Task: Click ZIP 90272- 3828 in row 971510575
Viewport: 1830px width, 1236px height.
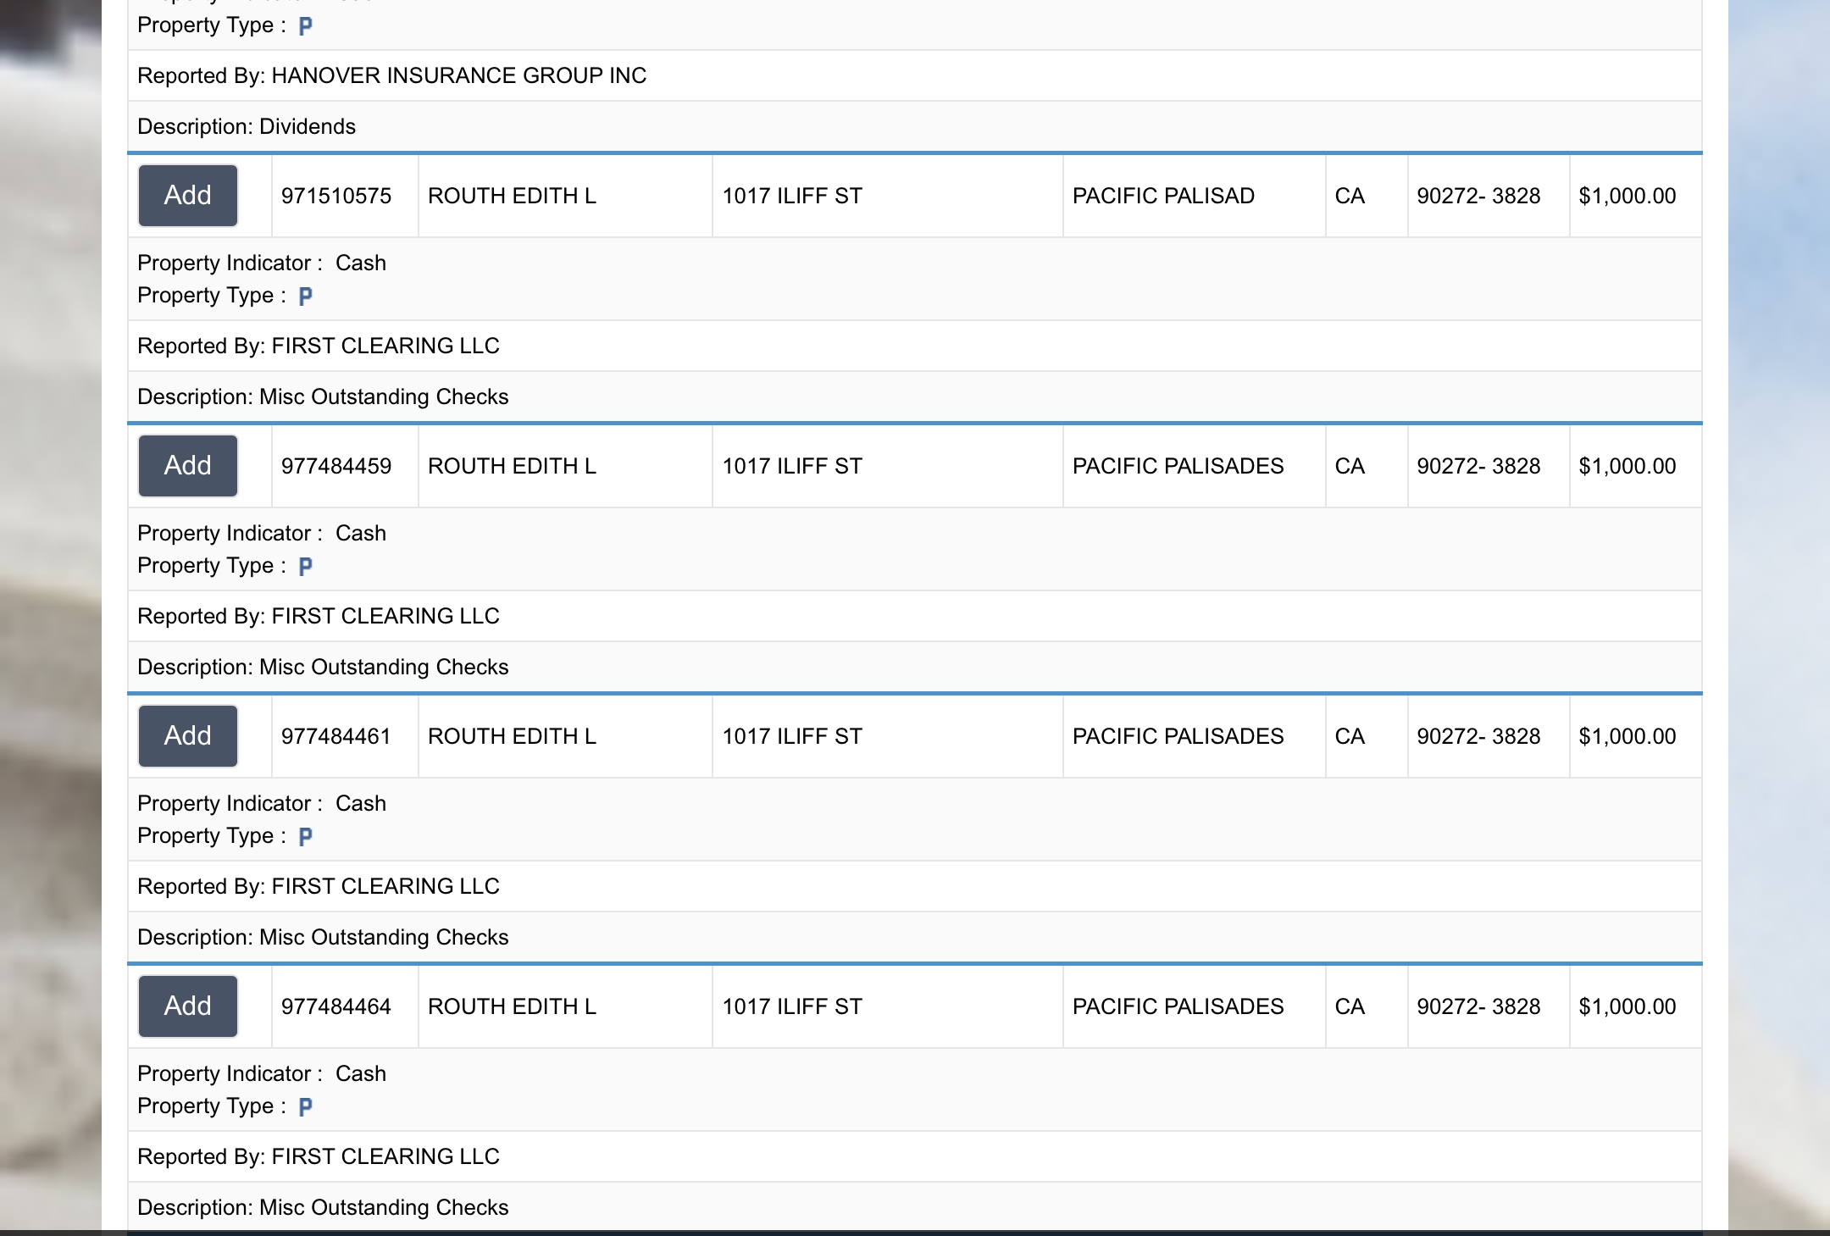Action: pos(1478,196)
